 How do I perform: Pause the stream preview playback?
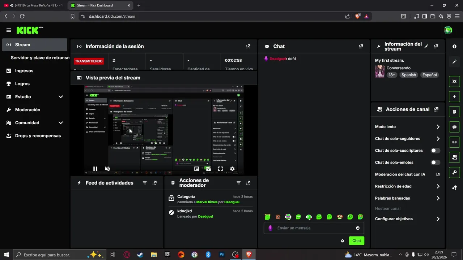click(x=95, y=169)
